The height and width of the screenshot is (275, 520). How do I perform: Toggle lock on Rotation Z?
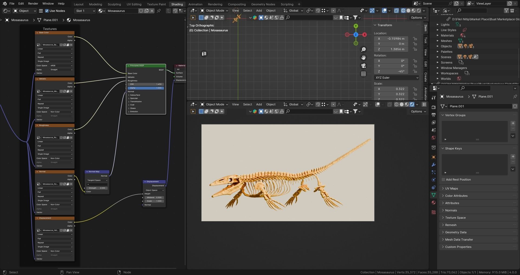(415, 71)
